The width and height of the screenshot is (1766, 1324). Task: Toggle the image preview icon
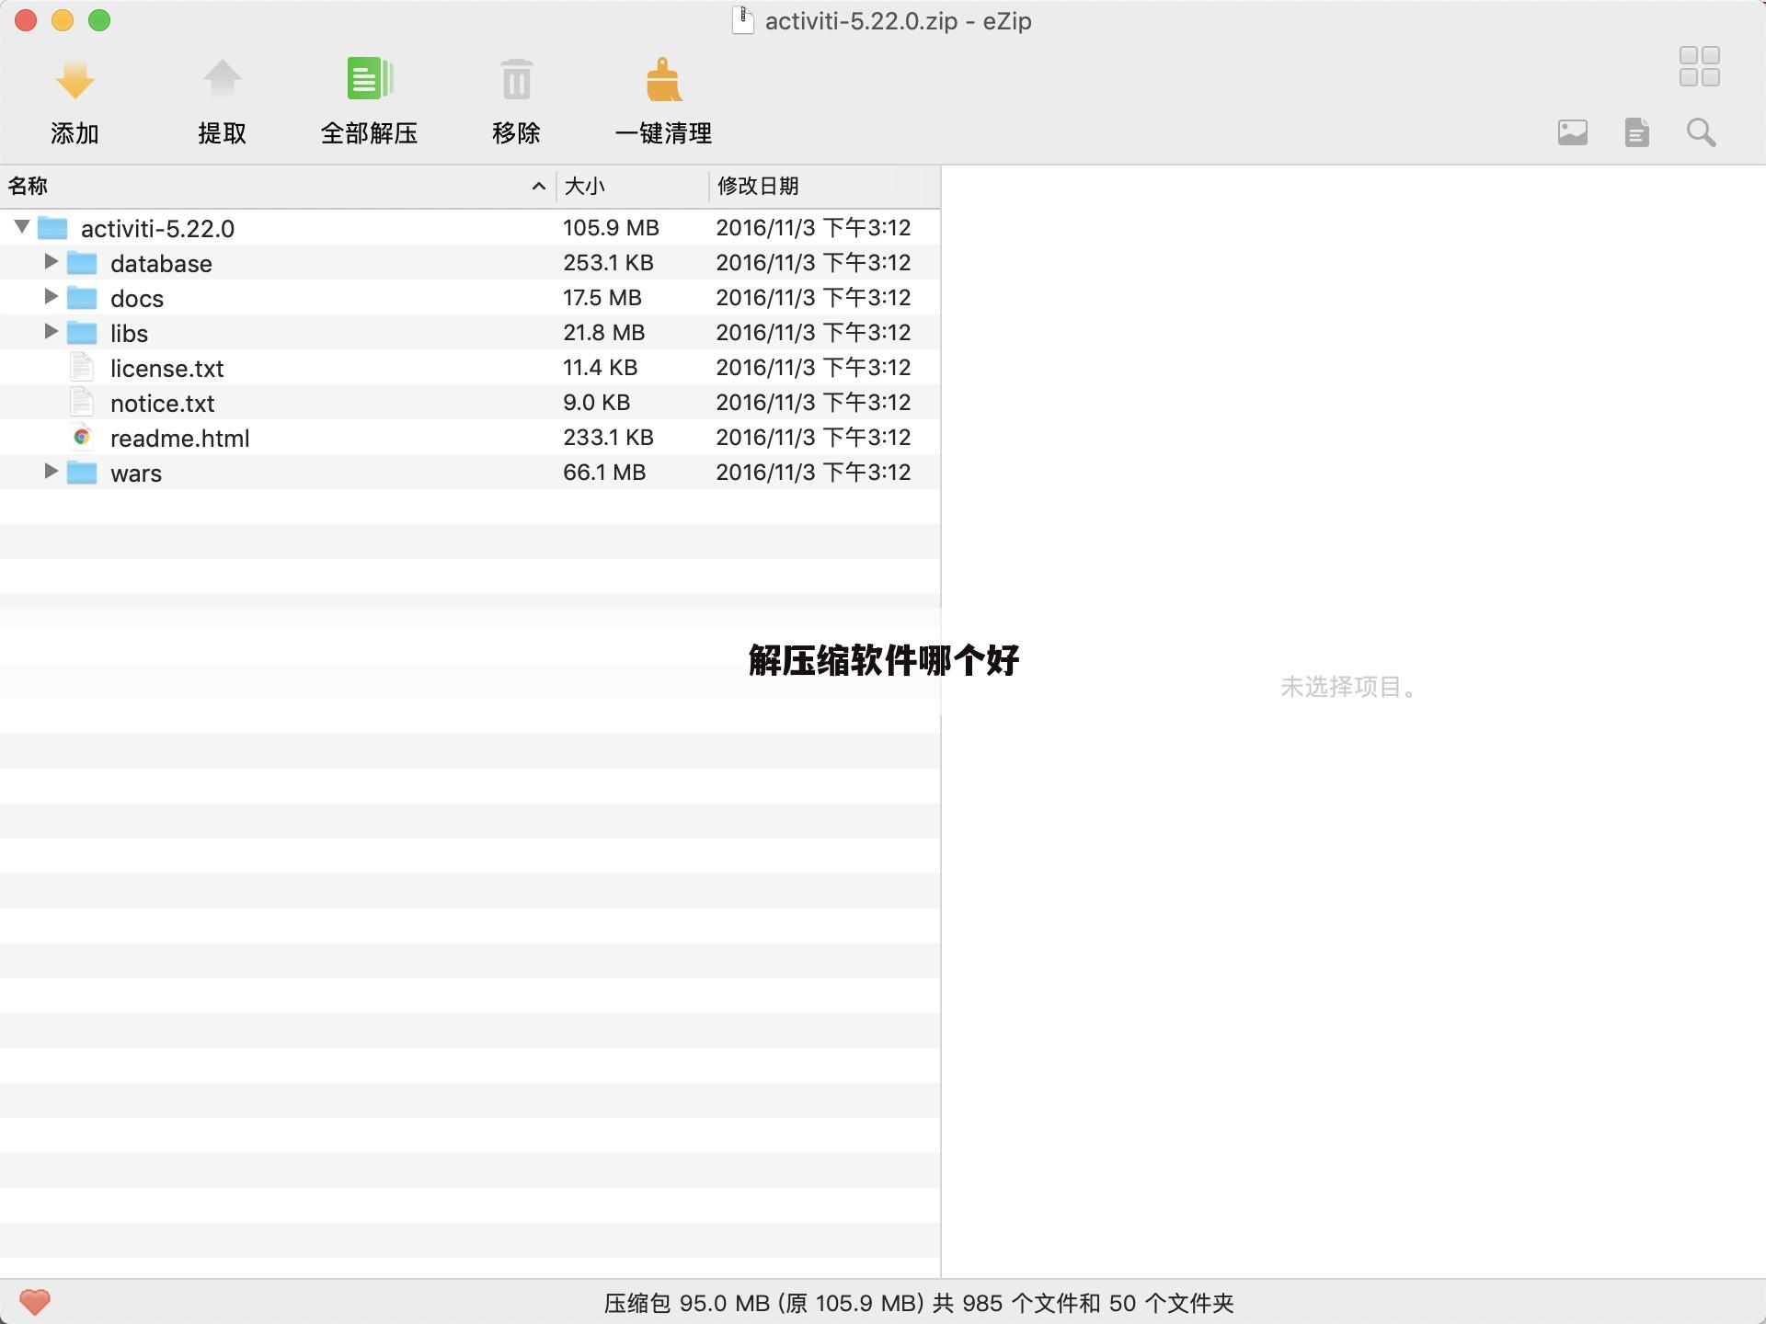click(x=1573, y=132)
